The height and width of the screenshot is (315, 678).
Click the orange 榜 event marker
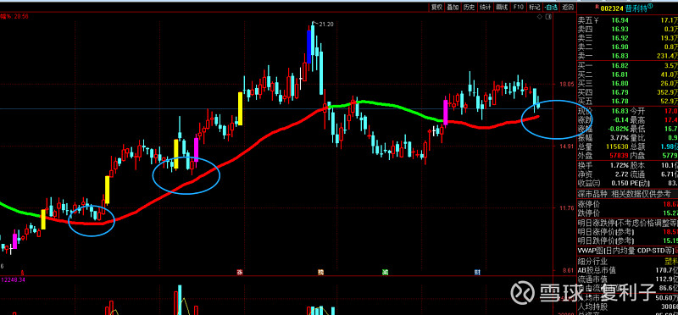coord(321,272)
